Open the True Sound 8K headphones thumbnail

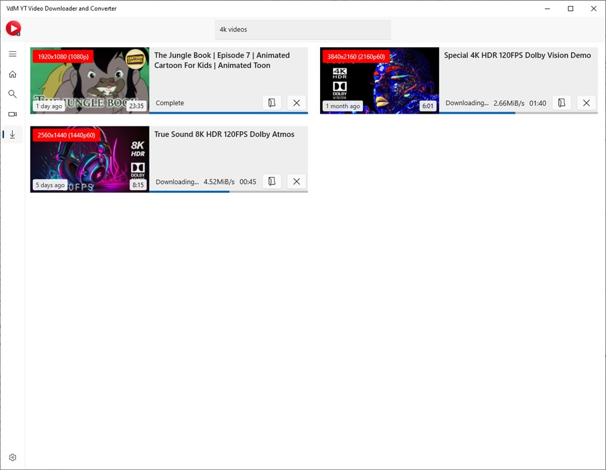pos(90,159)
